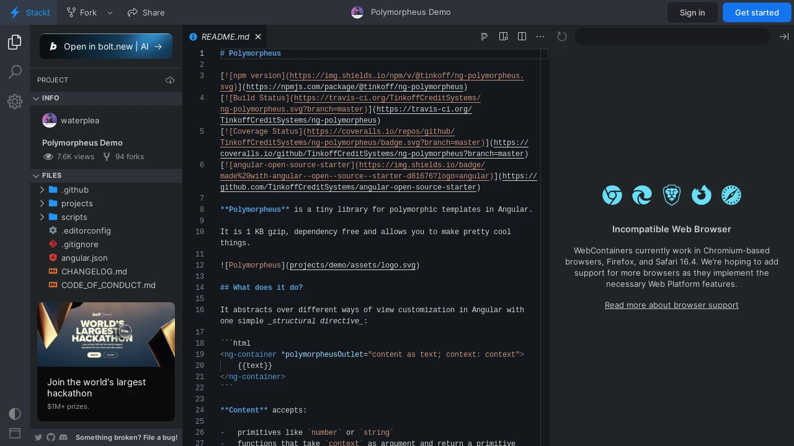Open the Search panel in sidebar
Viewport: 794px width, 446px height.
15,72
